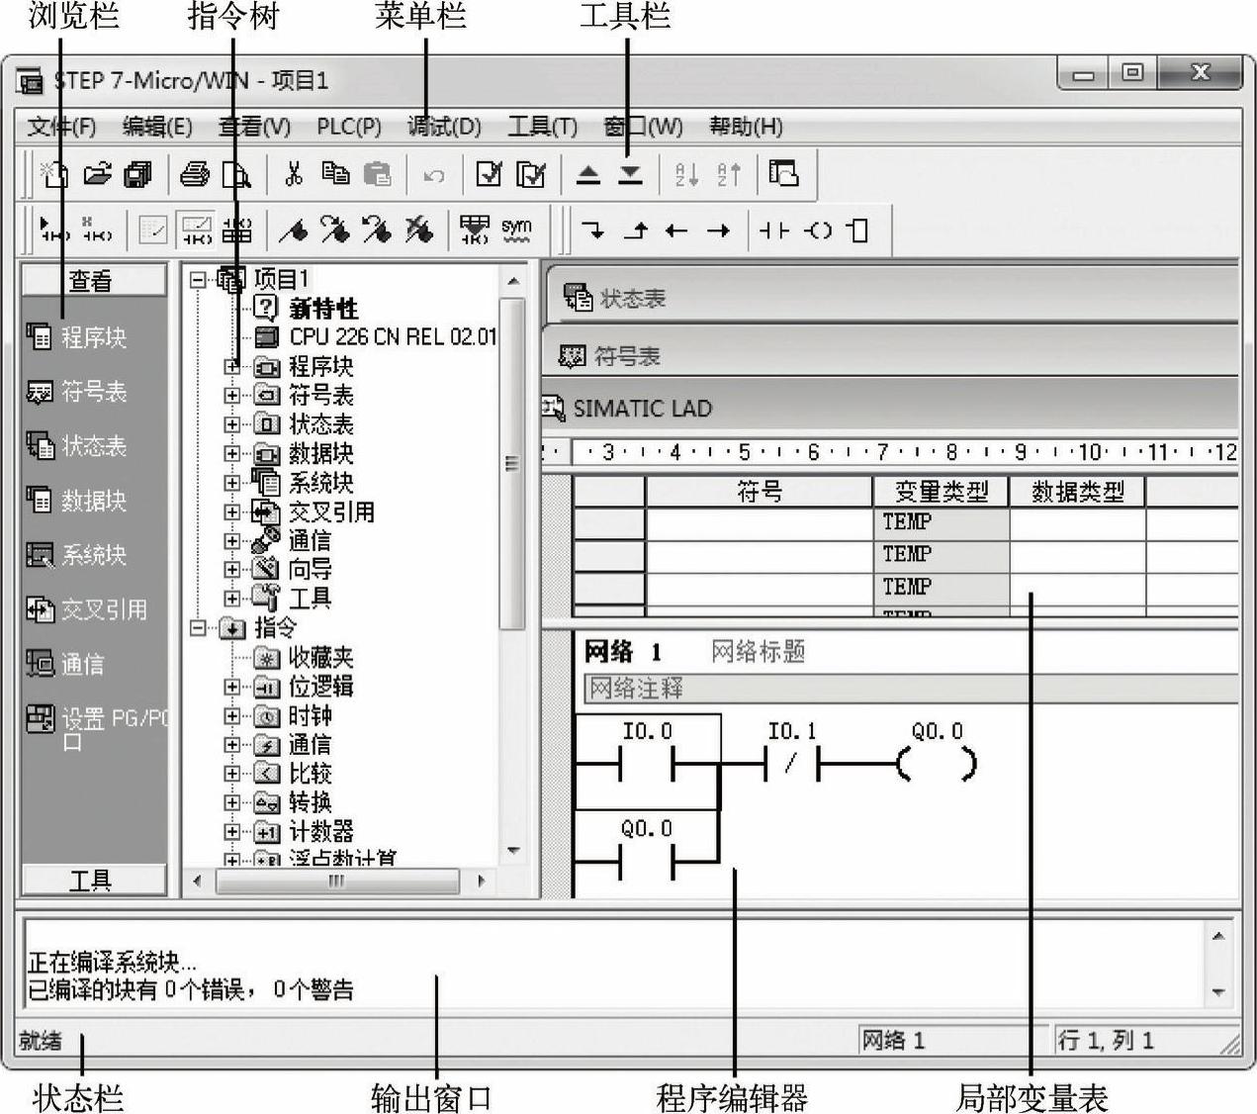Insert a box instruction from the toolbar
Viewport: 1257px width, 1114px height.
(x=858, y=231)
